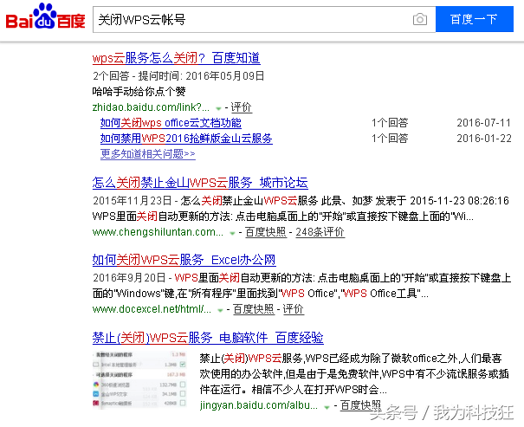Click '哈哈手动给你点个赞' snippet text
The width and height of the screenshot is (524, 427).
pyautogui.click(x=139, y=92)
